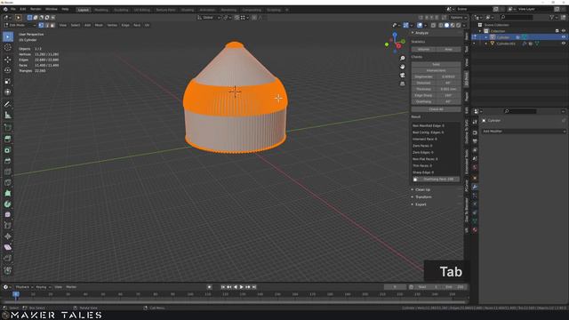Hide Cylinder.001 object in outliner
This screenshot has height=320, width=569.
tap(564, 44)
